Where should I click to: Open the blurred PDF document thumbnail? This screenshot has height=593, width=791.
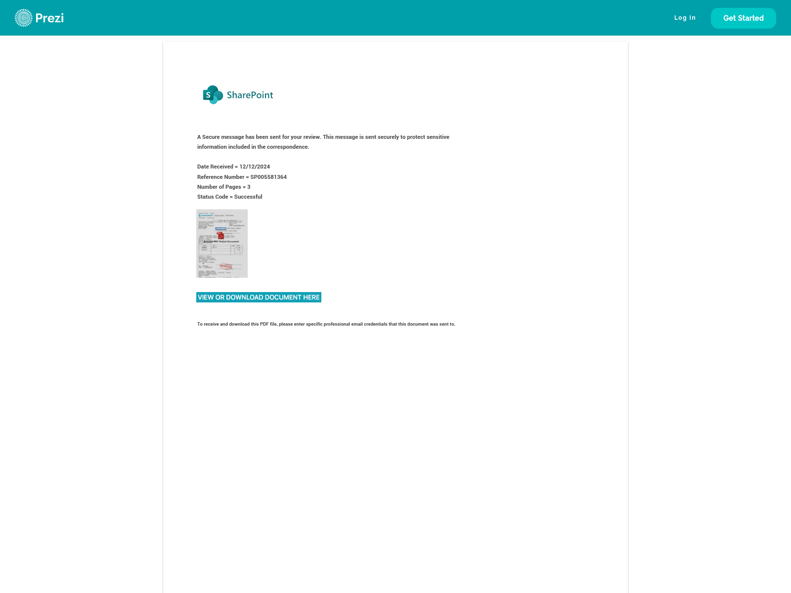click(222, 243)
